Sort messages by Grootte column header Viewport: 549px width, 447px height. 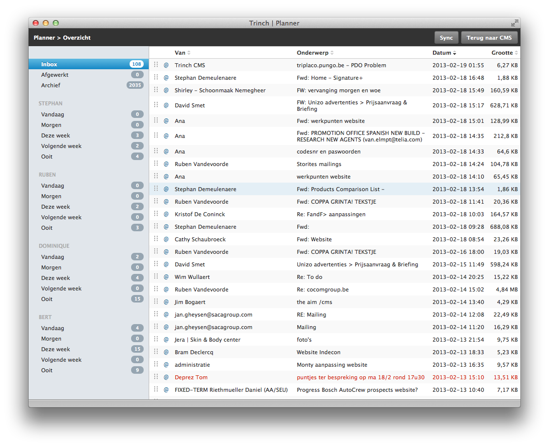pyautogui.click(x=504, y=53)
